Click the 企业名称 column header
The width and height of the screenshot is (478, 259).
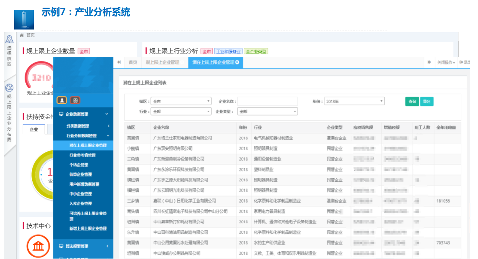(161, 128)
